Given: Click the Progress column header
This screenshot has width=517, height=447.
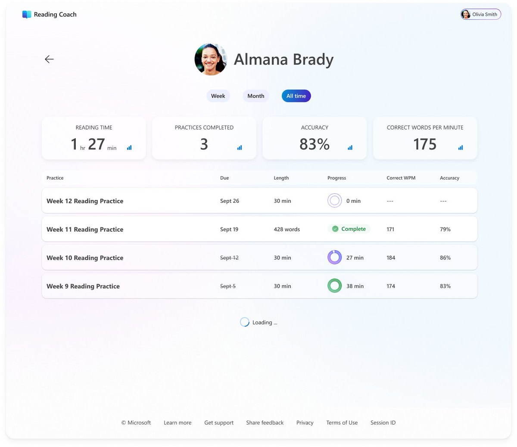Looking at the screenshot, I should tap(337, 178).
